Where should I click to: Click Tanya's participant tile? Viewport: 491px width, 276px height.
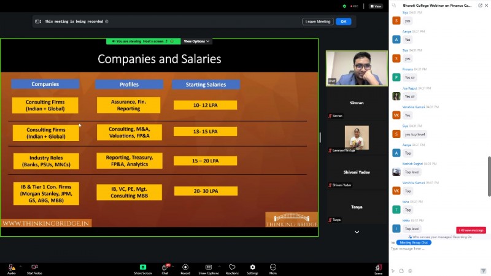coord(357,207)
